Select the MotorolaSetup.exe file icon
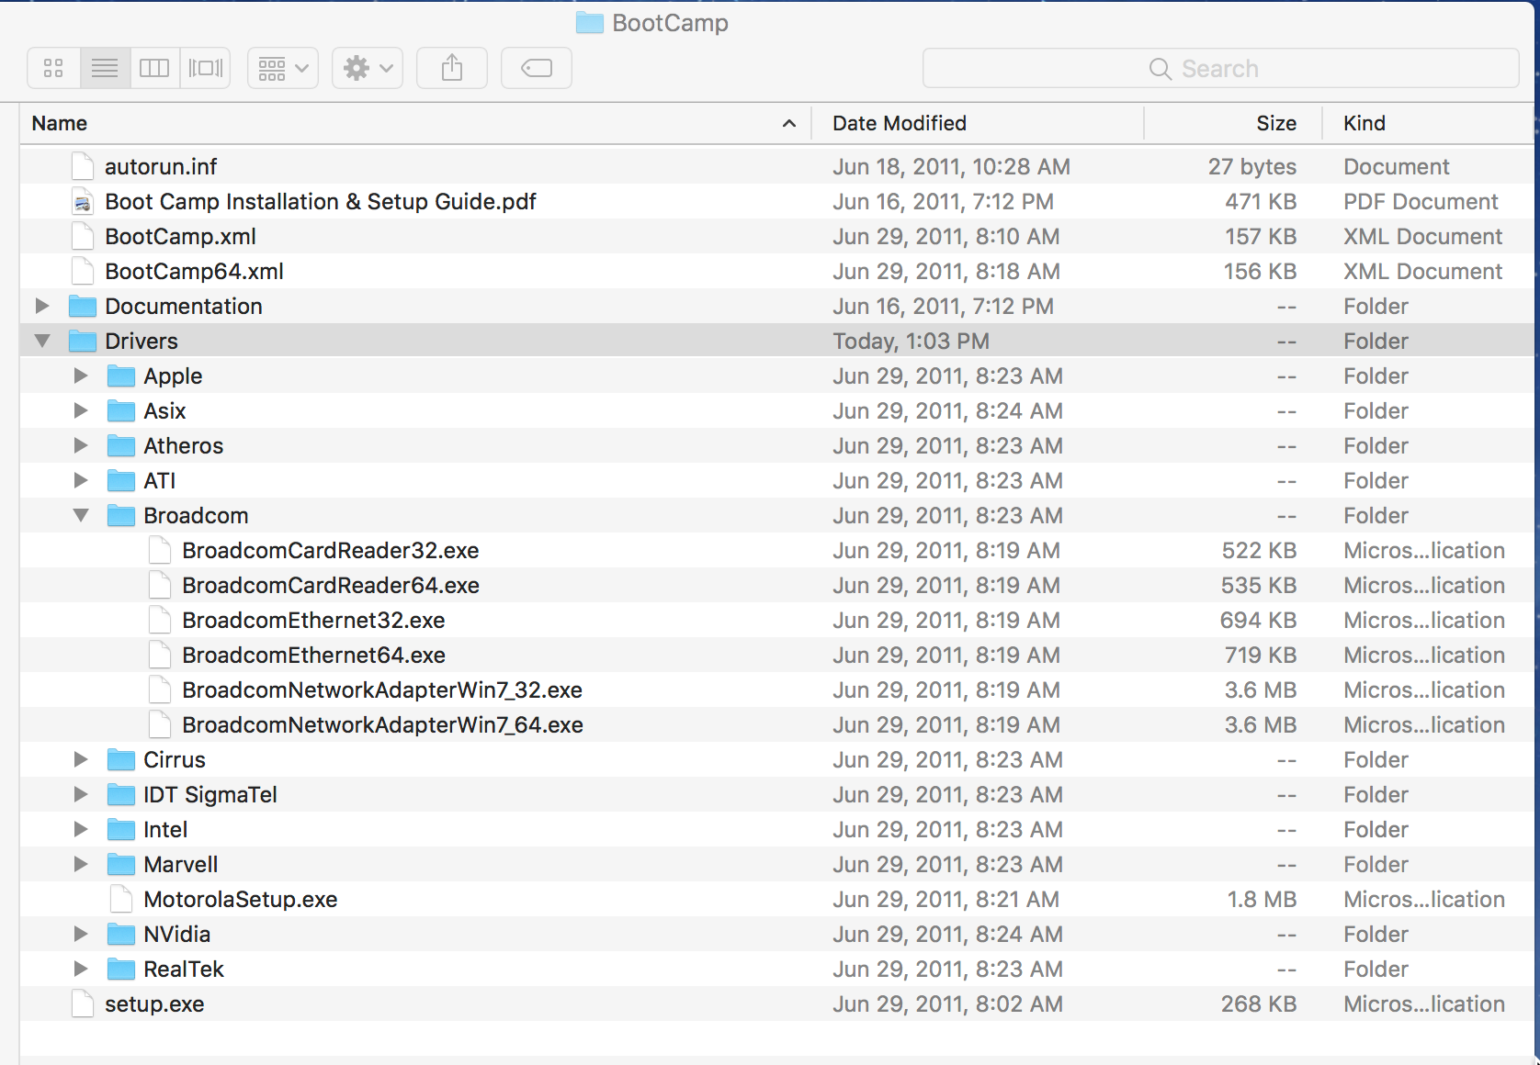 tap(121, 899)
